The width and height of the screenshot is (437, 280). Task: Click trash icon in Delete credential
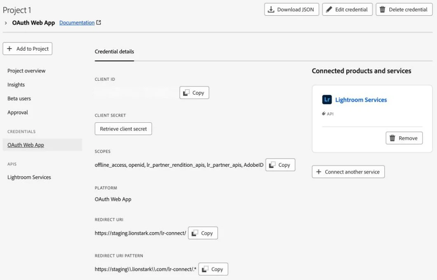tap(383, 9)
